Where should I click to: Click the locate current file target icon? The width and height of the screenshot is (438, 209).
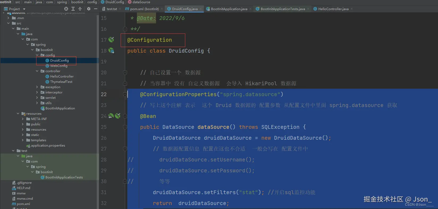[x=66, y=9]
